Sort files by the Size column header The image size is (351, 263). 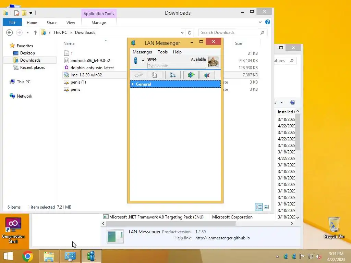[239, 43]
